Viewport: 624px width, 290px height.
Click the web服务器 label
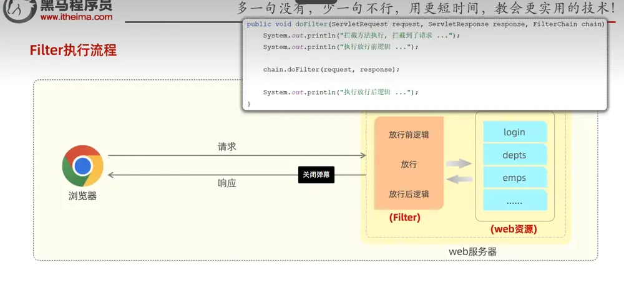[473, 251]
